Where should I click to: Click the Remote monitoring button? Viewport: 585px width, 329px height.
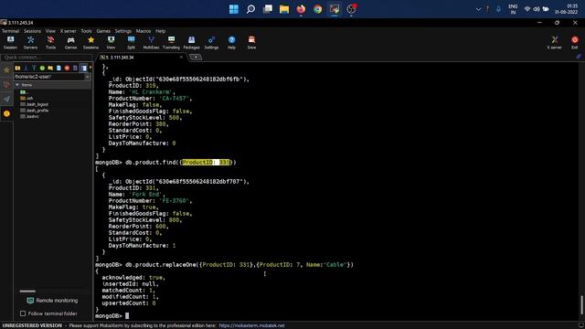52,301
